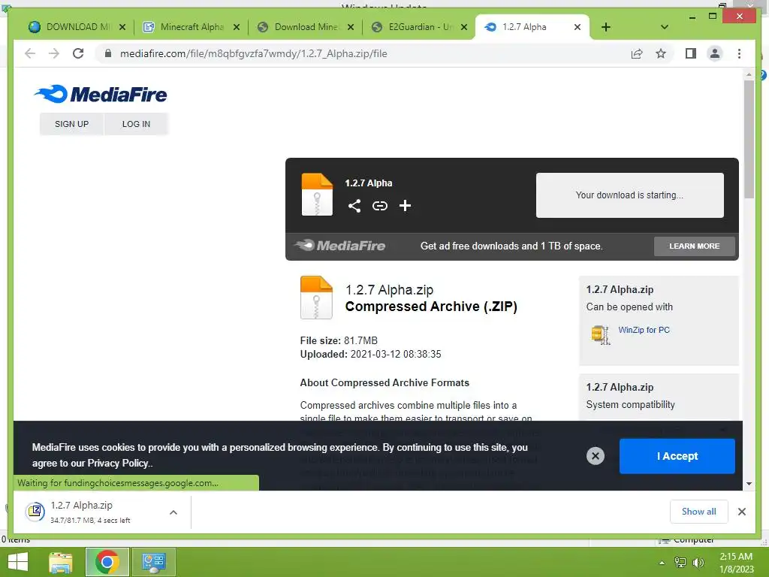Open the WinZip for PC link

(644, 331)
